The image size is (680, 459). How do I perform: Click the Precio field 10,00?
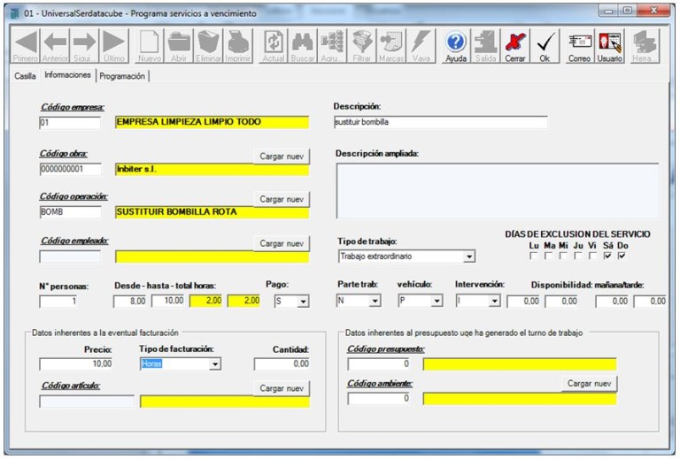(x=77, y=364)
